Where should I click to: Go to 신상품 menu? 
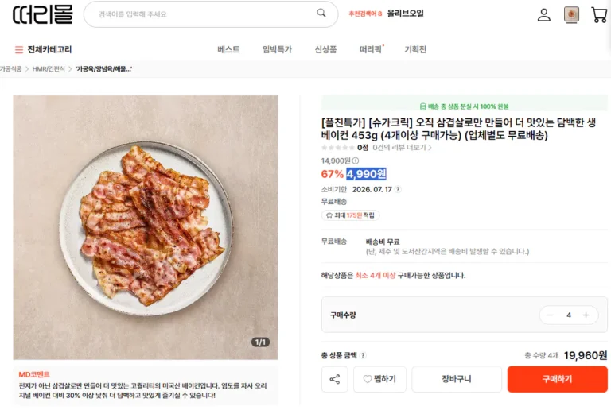pos(325,49)
